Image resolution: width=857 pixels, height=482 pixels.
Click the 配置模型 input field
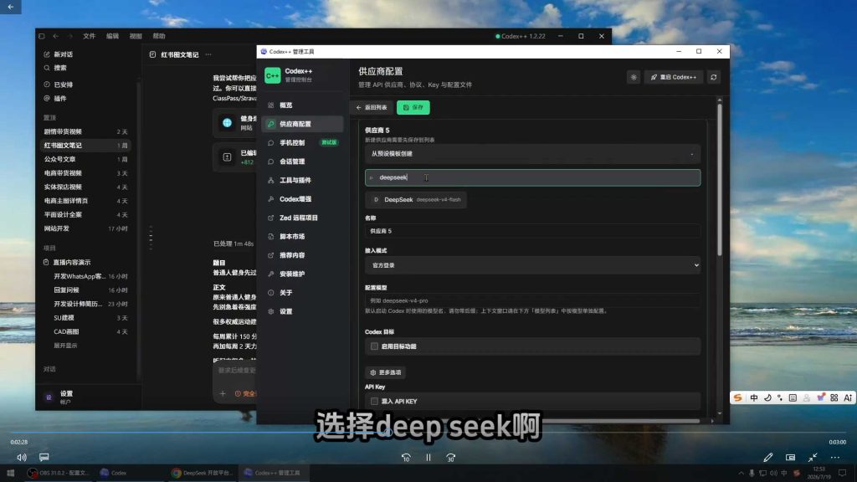tap(532, 300)
